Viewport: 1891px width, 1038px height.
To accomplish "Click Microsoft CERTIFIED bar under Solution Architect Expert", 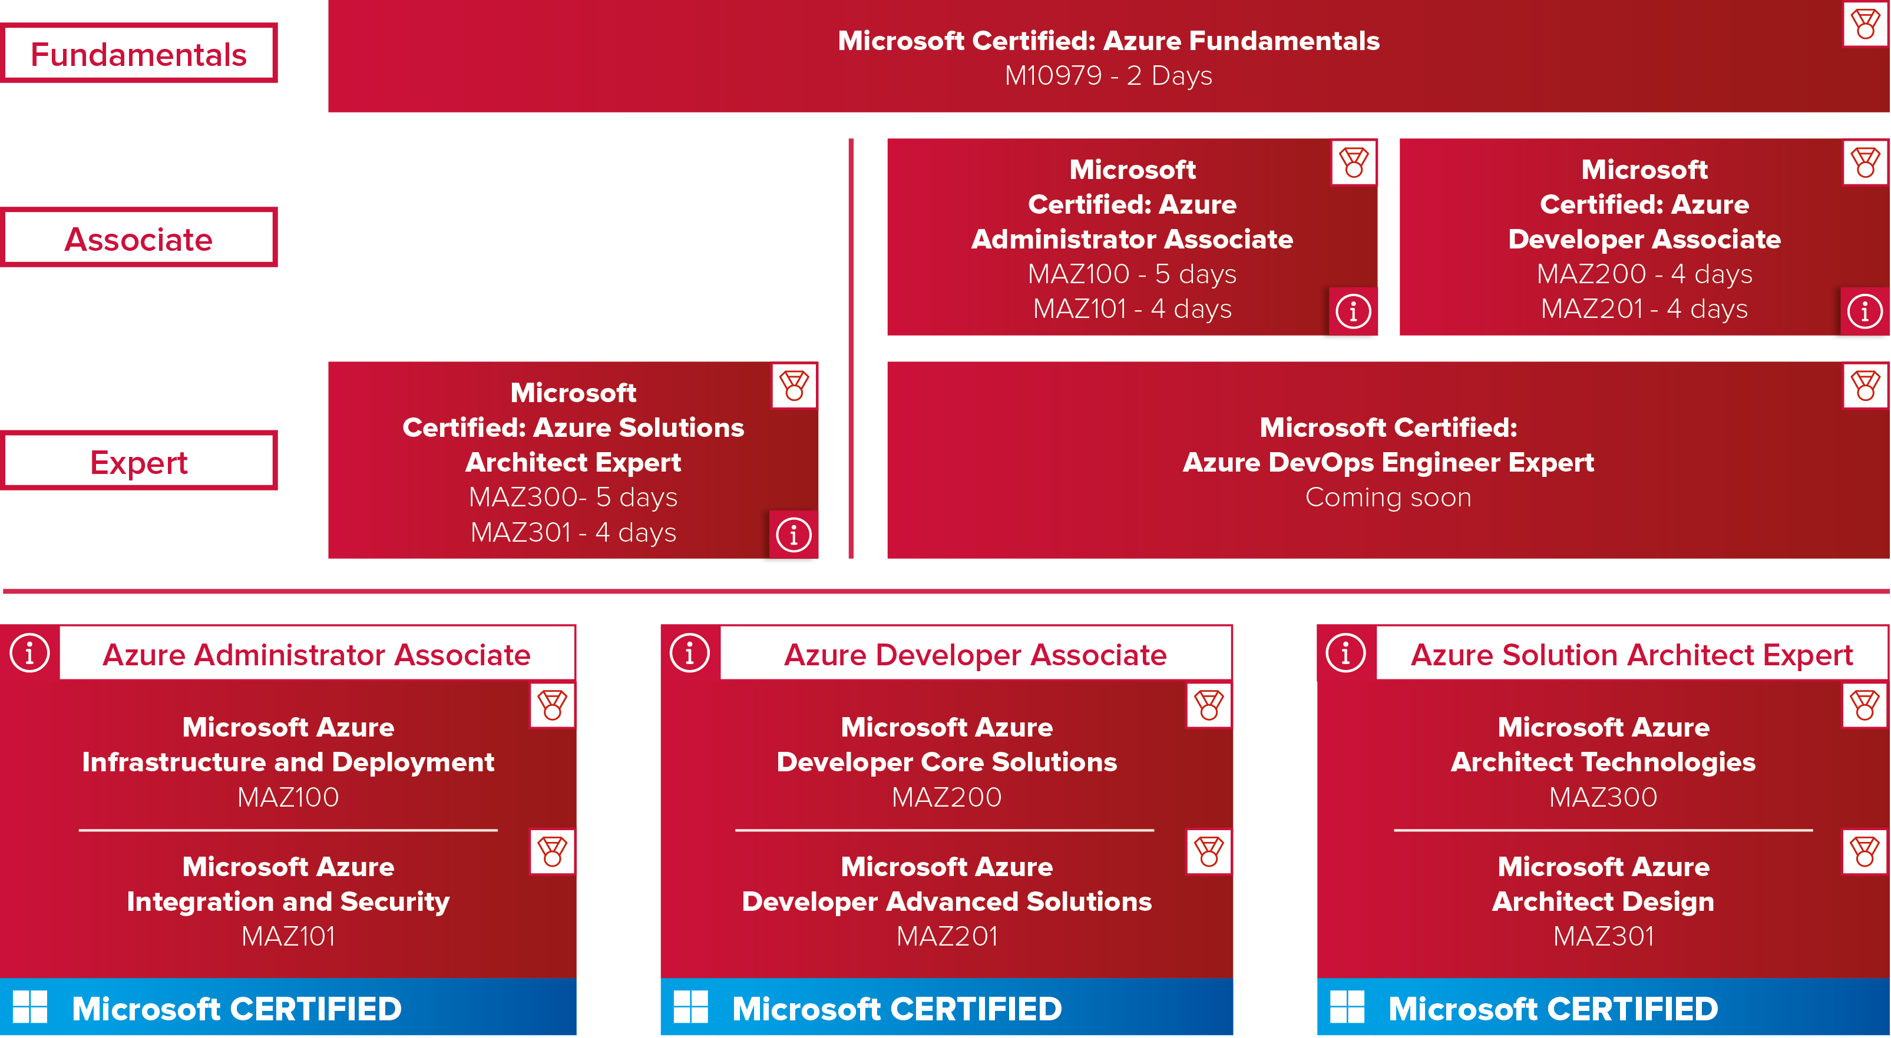I will click(x=1604, y=1007).
